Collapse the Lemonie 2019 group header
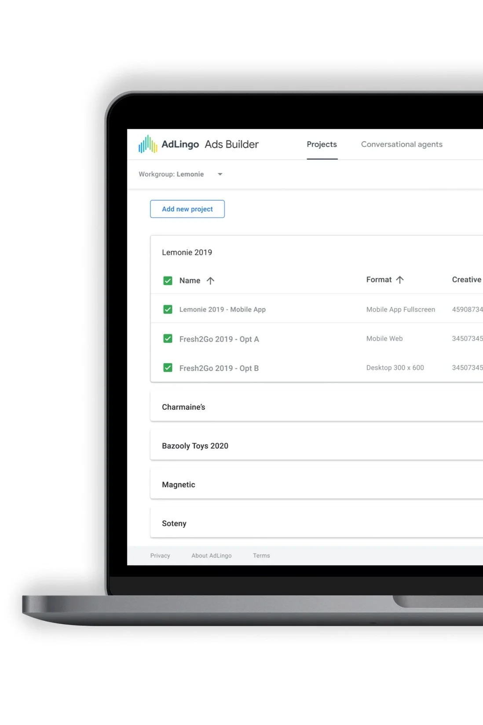The height and width of the screenshot is (725, 483). pyautogui.click(x=187, y=252)
